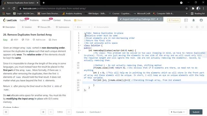
Task: Open a new browser tab
Action: coord(44,3)
